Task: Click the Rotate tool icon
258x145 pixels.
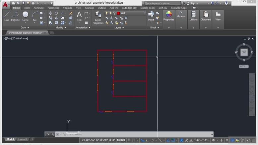Action: pyautogui.click(x=56, y=13)
